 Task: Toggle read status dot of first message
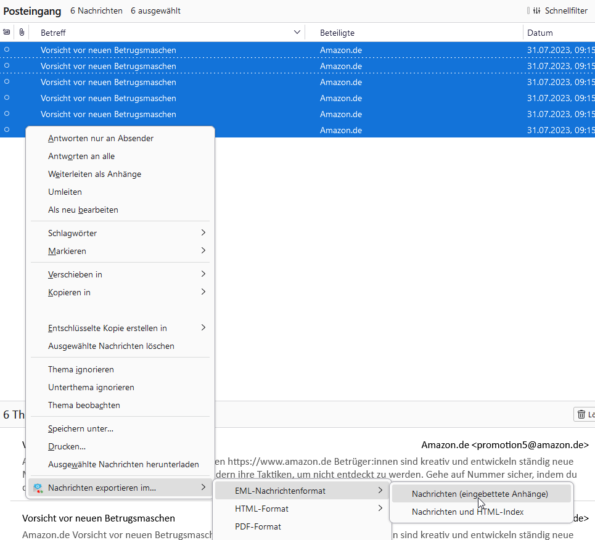point(7,50)
